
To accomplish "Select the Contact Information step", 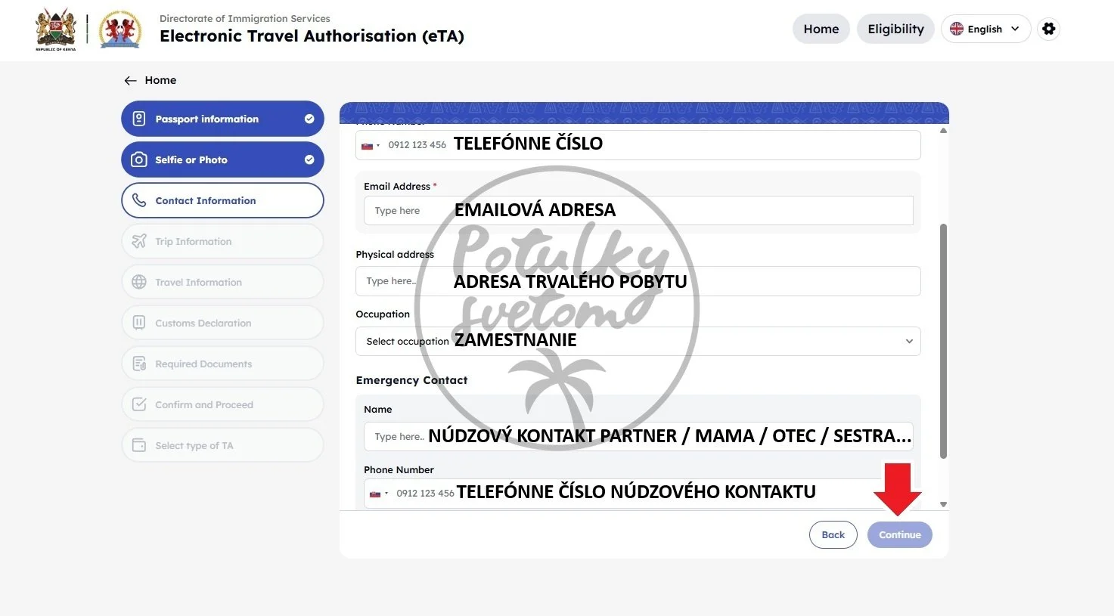I will (x=222, y=200).
